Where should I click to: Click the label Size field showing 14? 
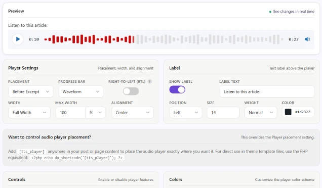coord(223,112)
